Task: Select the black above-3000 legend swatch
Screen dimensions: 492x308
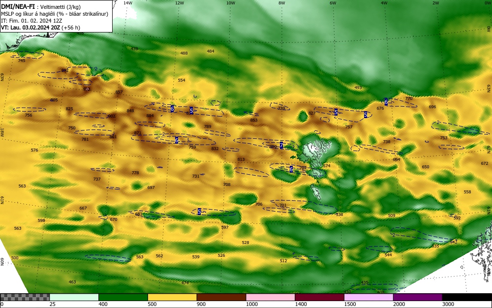Action: click(x=467, y=297)
